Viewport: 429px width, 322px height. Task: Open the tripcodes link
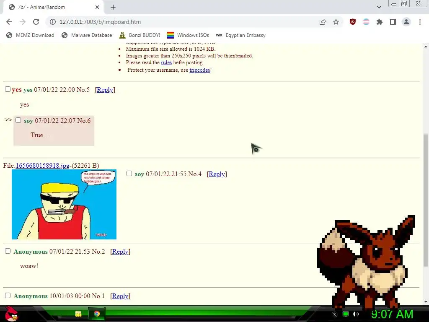click(x=200, y=70)
